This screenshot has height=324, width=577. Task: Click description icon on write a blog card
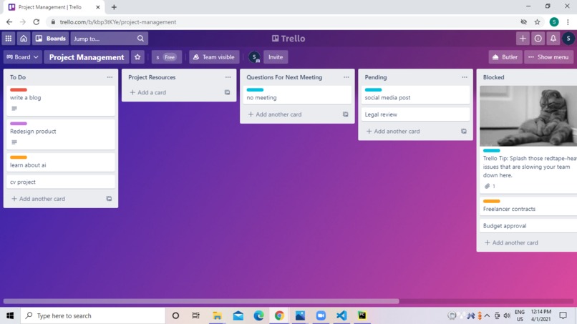pyautogui.click(x=14, y=109)
